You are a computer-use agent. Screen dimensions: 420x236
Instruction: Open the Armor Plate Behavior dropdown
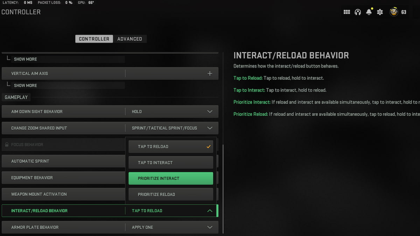tap(210, 227)
